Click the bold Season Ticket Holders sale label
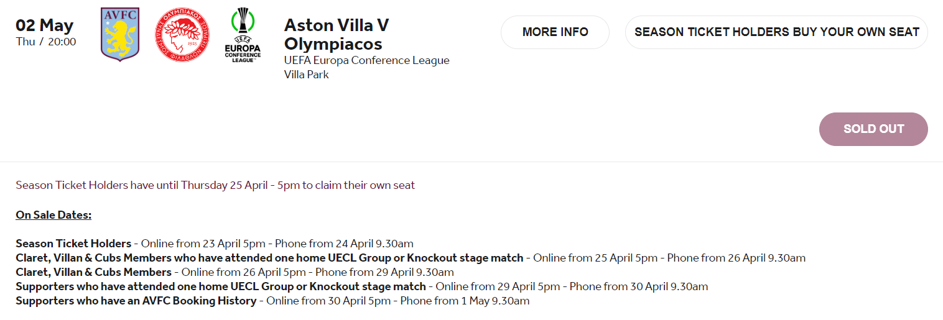Image resolution: width=943 pixels, height=320 pixels. point(73,244)
